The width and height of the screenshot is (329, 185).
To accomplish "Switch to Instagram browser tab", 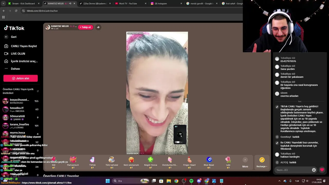I will 166,4.
